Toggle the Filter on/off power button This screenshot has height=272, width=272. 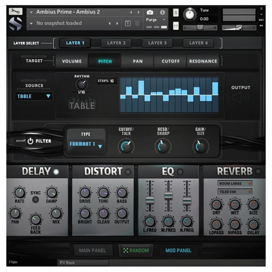30,141
